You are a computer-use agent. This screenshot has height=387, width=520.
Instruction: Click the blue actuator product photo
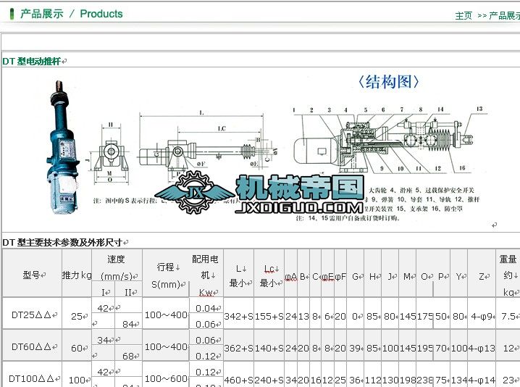point(62,146)
